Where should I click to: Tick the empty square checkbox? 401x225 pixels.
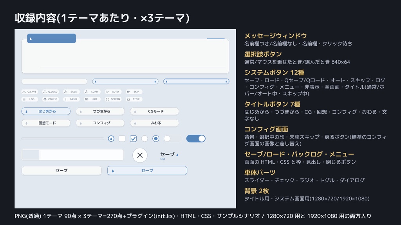coord(122,139)
